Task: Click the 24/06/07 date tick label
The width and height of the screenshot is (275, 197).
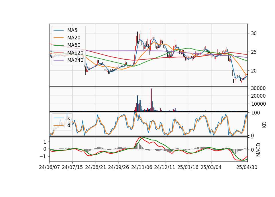Action: 50,167
